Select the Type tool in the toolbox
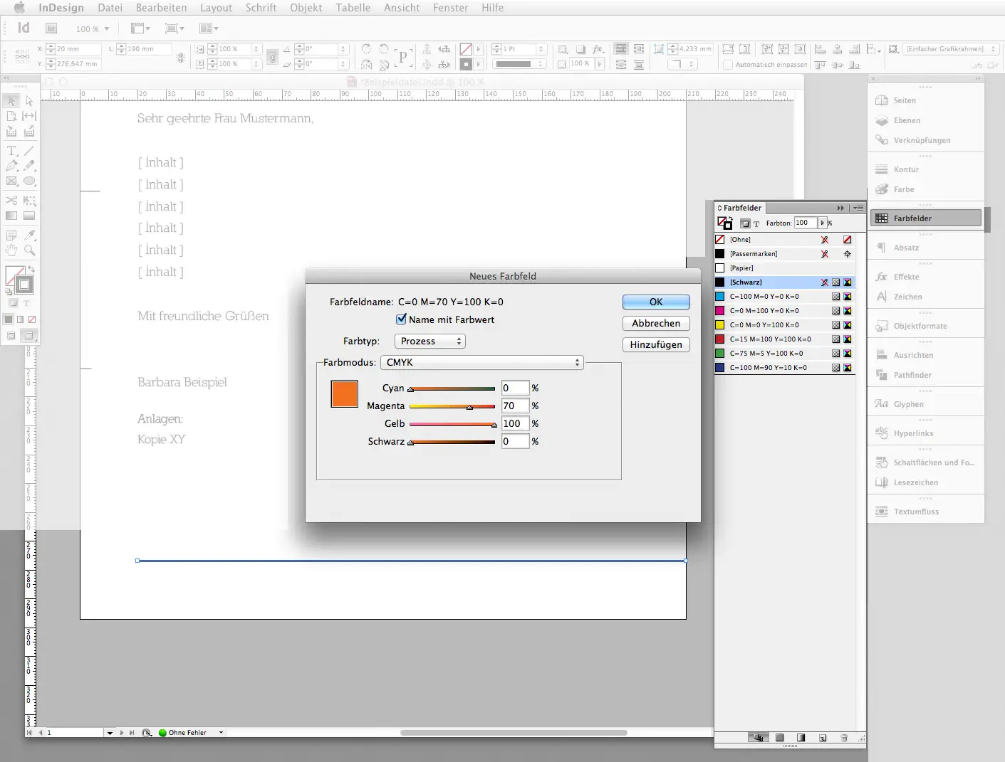Image resolution: width=1005 pixels, height=762 pixels. [11, 150]
